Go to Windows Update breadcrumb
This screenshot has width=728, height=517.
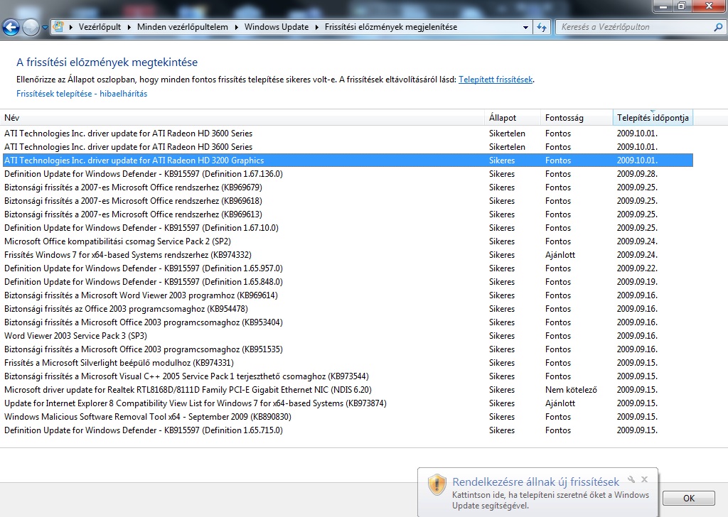[277, 27]
